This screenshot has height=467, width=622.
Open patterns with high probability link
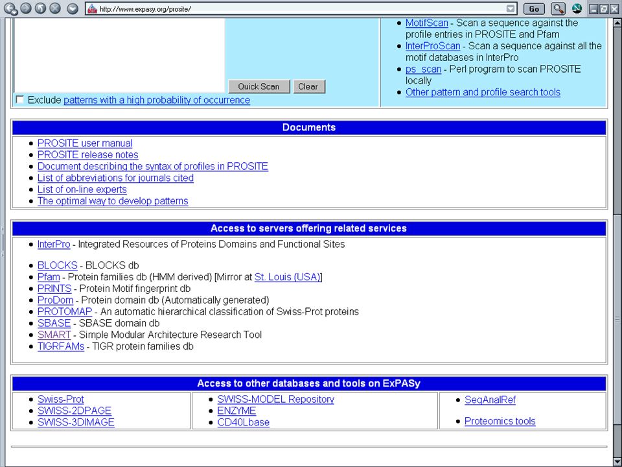coord(157,100)
